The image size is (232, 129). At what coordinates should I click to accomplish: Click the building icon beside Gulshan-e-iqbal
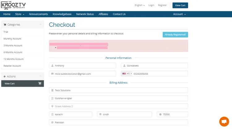[52, 98]
